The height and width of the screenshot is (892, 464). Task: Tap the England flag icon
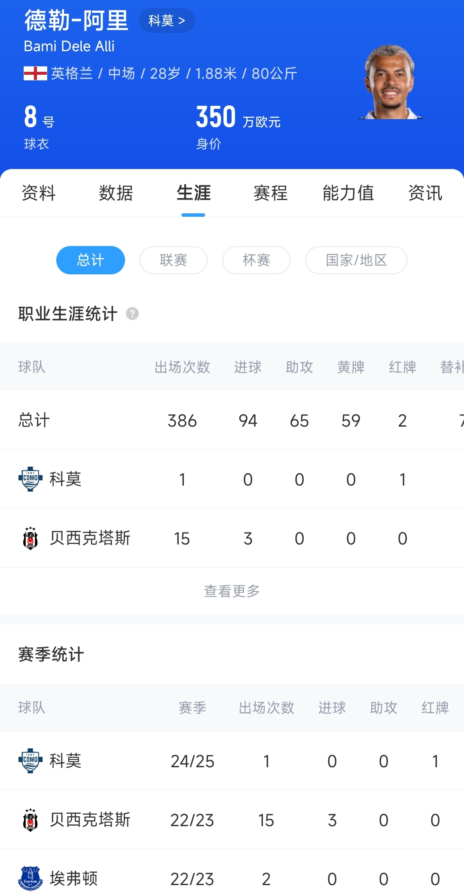point(35,74)
